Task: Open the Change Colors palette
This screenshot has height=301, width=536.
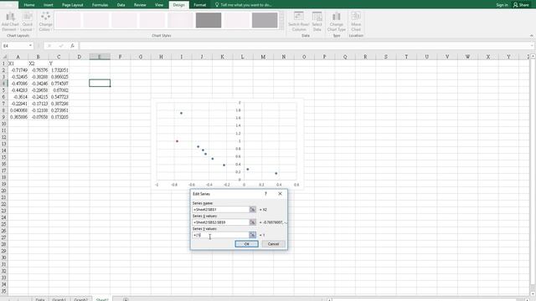Action: click(45, 22)
